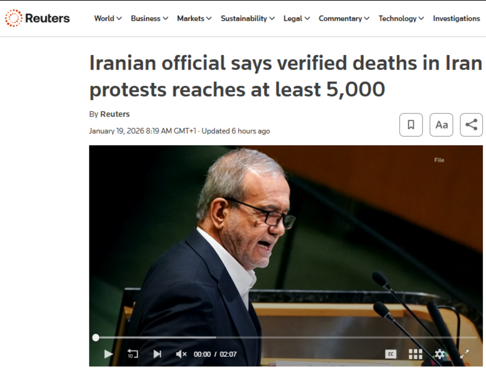Click the Reuters logo home link

tap(37, 18)
